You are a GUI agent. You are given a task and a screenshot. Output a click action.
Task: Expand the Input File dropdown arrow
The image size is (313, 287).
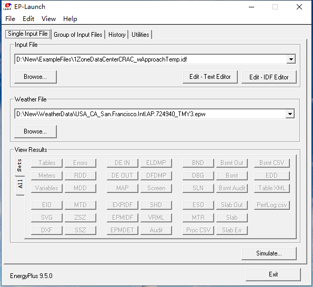[291, 59]
